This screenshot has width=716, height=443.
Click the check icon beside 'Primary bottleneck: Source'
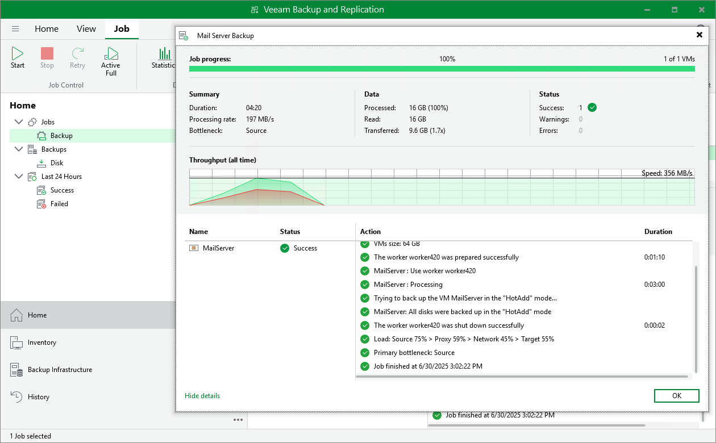pos(365,353)
